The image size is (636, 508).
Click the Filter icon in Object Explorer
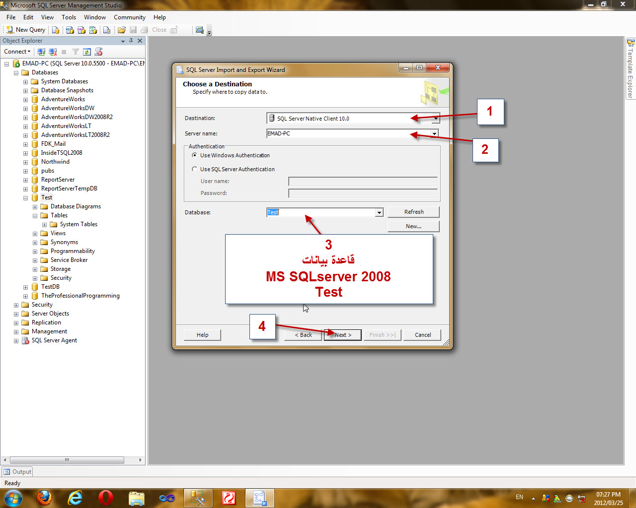point(76,52)
